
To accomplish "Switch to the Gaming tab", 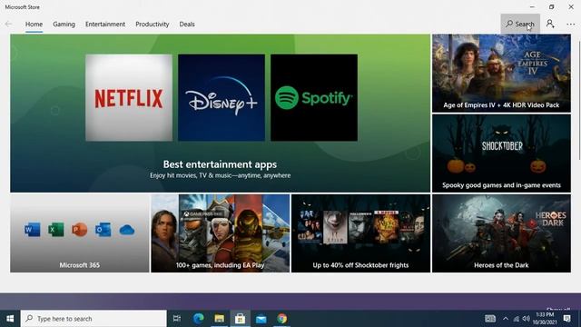I will pyautogui.click(x=64, y=25).
